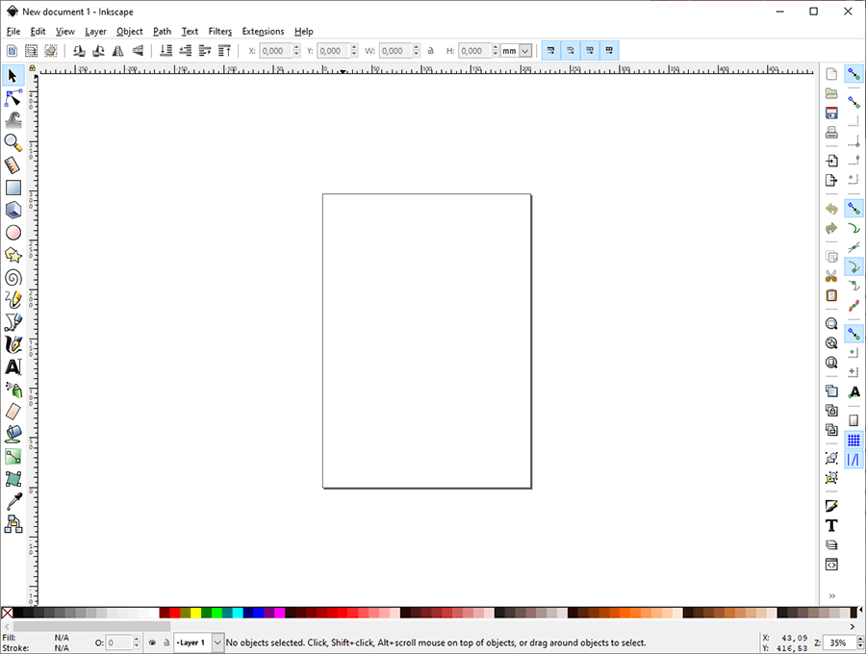The image size is (866, 654).
Task: Flip selection horizontally button
Action: tap(117, 51)
